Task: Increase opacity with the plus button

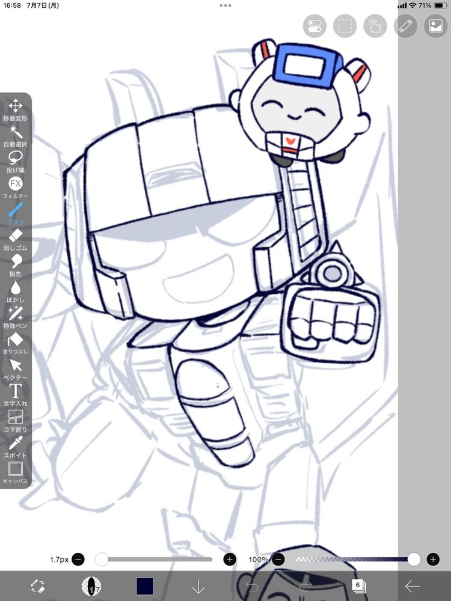Action: click(x=433, y=559)
